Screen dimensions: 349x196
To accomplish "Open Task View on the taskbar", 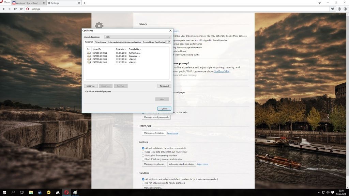I will (22, 192).
